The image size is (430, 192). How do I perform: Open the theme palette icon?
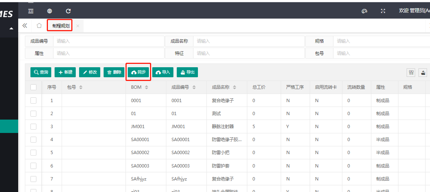(364, 11)
